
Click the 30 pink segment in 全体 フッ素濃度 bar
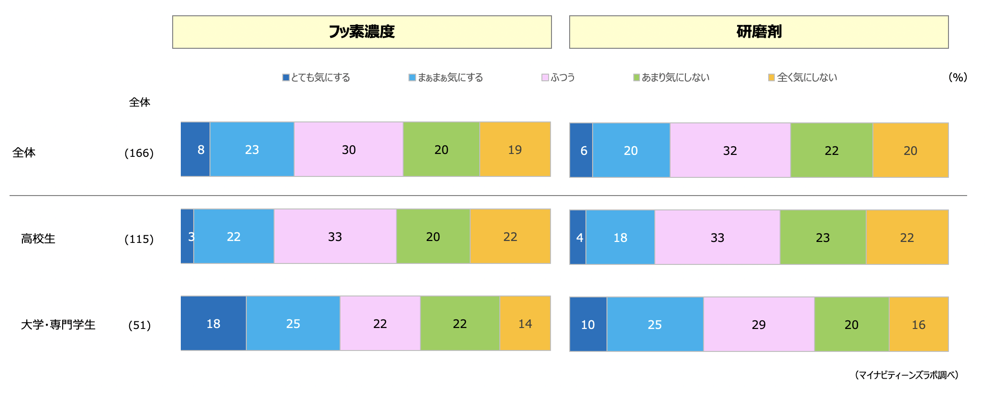[x=349, y=149]
